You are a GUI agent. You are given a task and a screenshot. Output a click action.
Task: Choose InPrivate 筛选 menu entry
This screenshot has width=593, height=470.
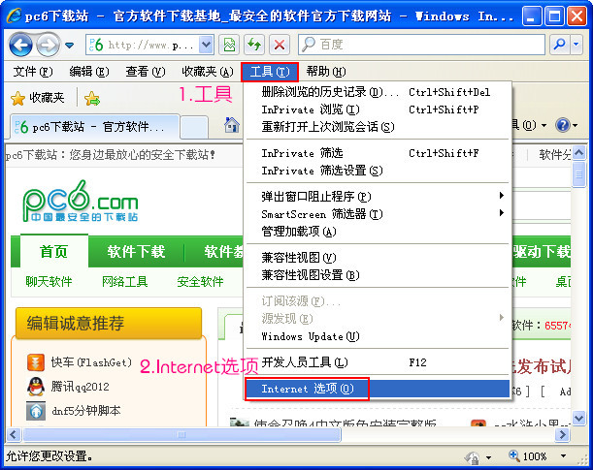[x=378, y=153]
